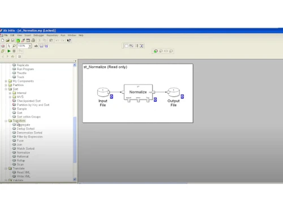Open the Run menu
283x212 pixels.
tap(63, 35)
